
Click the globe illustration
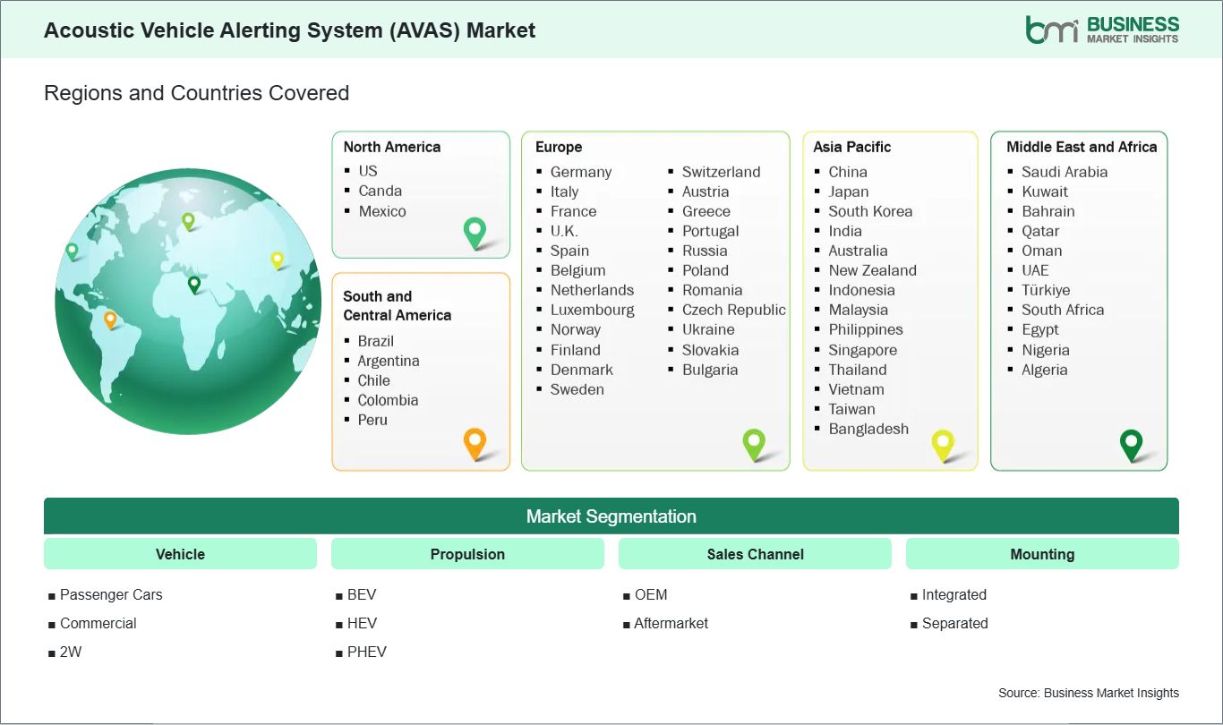(x=188, y=301)
